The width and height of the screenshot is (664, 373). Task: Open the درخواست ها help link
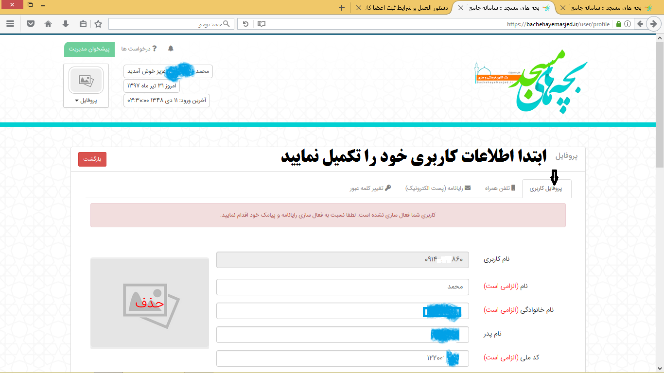click(139, 49)
